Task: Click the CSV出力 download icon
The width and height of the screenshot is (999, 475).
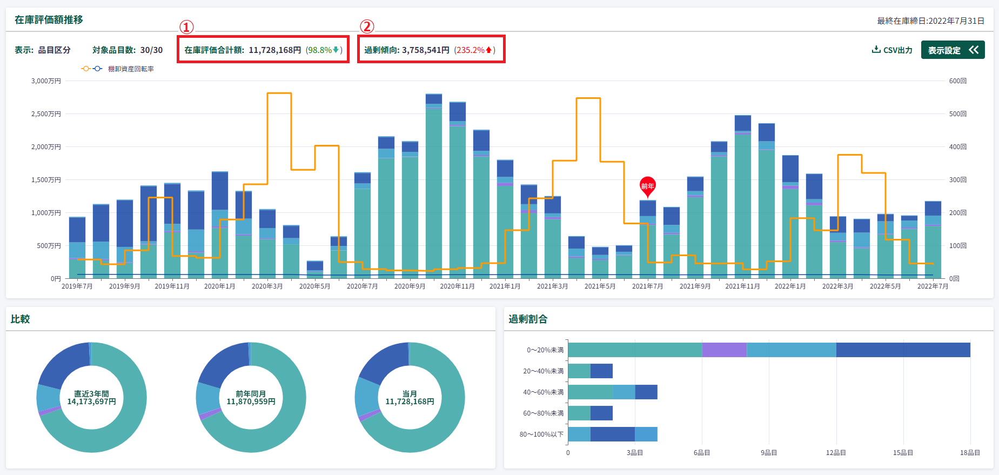Action: click(x=876, y=50)
